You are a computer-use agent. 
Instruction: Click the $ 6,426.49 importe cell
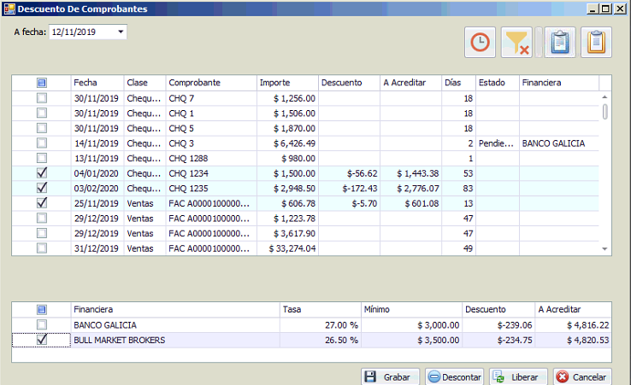tap(288, 143)
